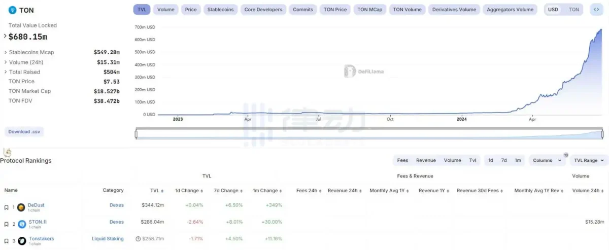Click the left handle of the chart range slider
The image size is (609, 250).
pos(136,134)
